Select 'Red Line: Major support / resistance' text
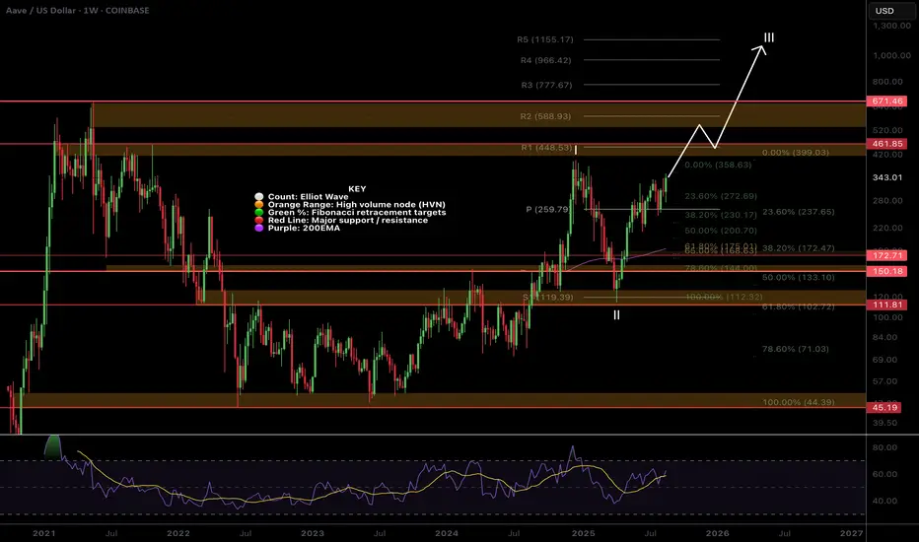 point(347,221)
